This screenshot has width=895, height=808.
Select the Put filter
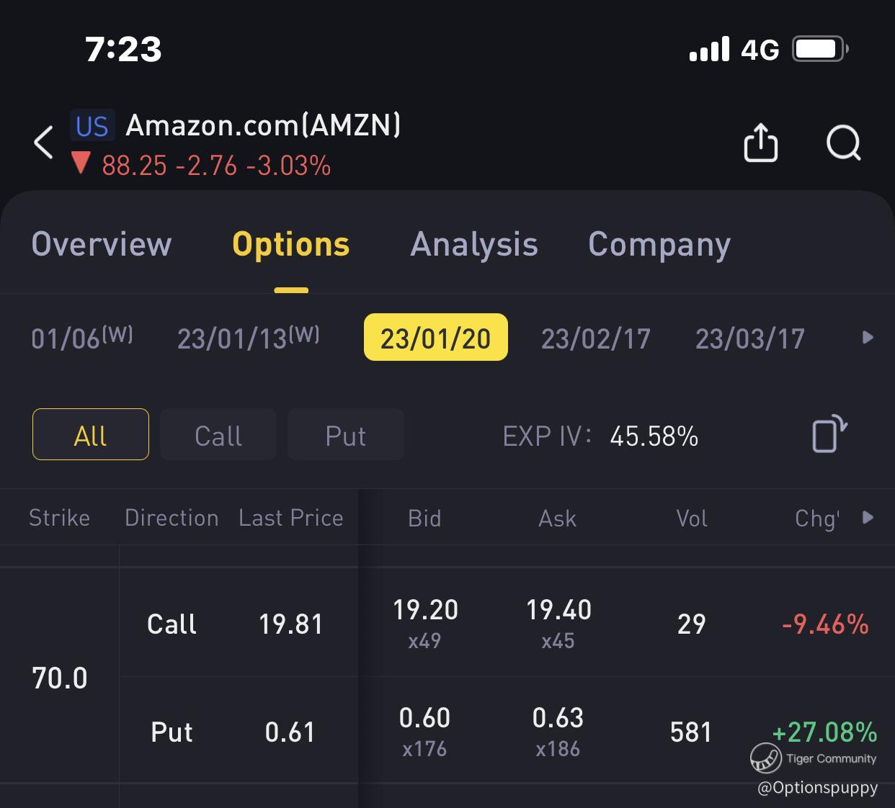coord(346,434)
